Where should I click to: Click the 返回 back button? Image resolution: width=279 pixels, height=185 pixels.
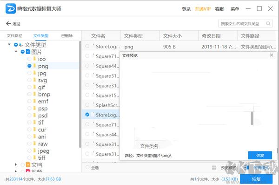13,24
